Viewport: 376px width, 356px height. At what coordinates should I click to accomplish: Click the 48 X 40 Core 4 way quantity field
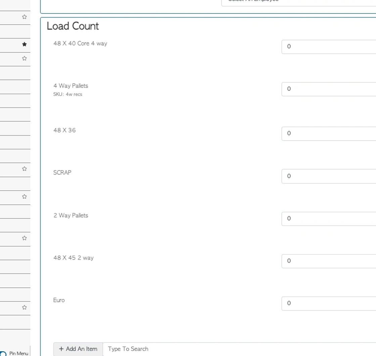329,47
